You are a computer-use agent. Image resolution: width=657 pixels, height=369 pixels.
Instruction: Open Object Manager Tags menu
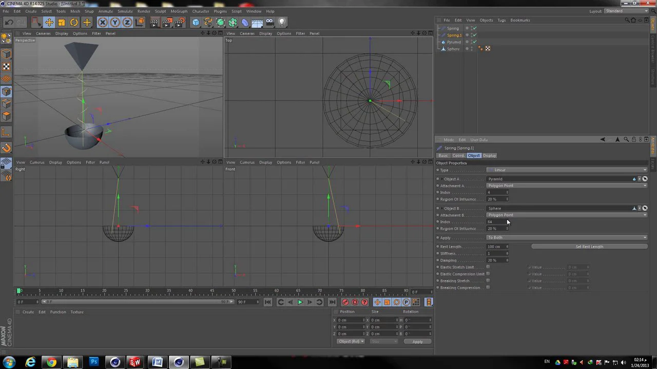(x=501, y=20)
